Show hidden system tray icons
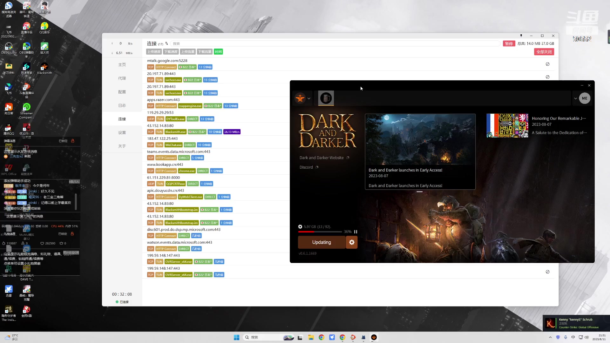 click(x=550, y=337)
